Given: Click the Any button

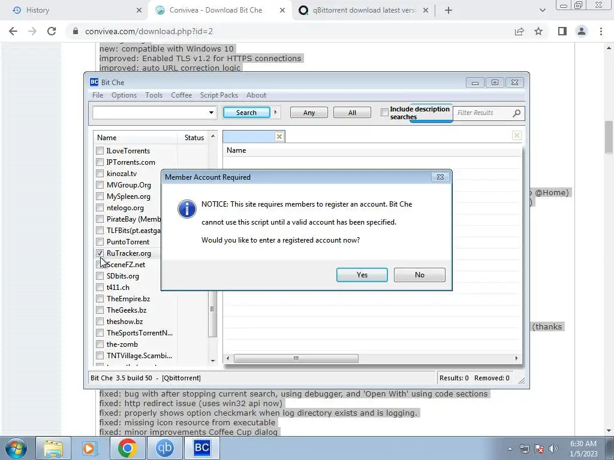Looking at the screenshot, I should pos(309,112).
